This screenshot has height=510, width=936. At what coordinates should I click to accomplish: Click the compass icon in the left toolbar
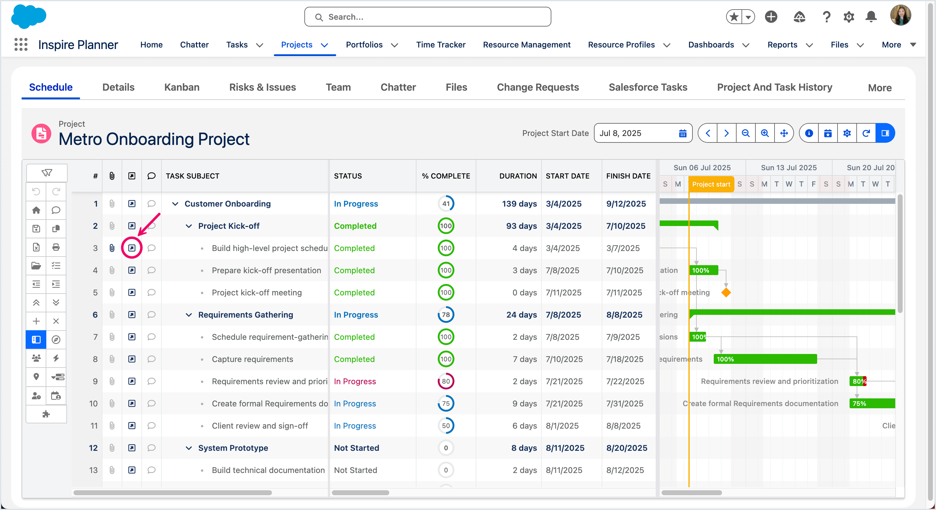pyautogui.click(x=56, y=339)
